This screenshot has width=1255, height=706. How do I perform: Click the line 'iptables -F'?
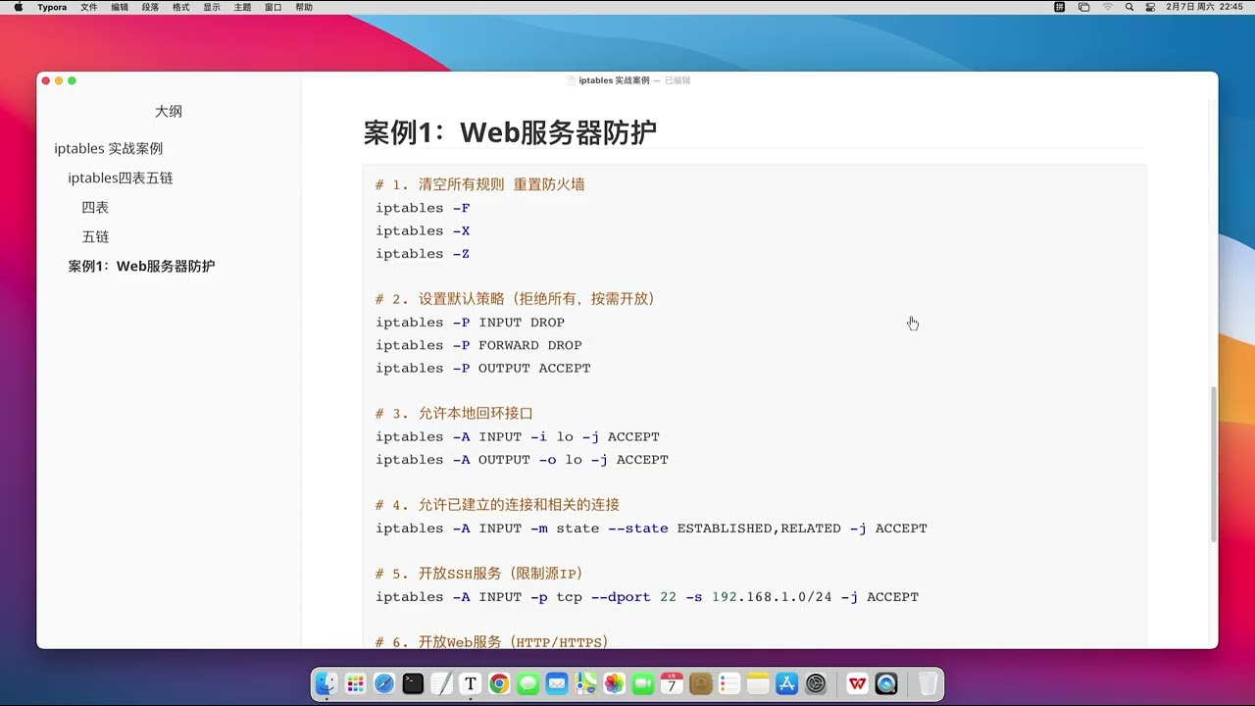point(423,208)
